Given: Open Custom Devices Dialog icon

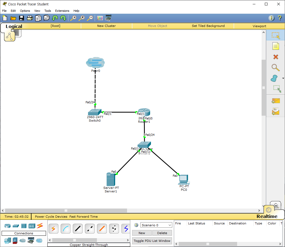Looking at the screenshot, I should coord(108,18).
